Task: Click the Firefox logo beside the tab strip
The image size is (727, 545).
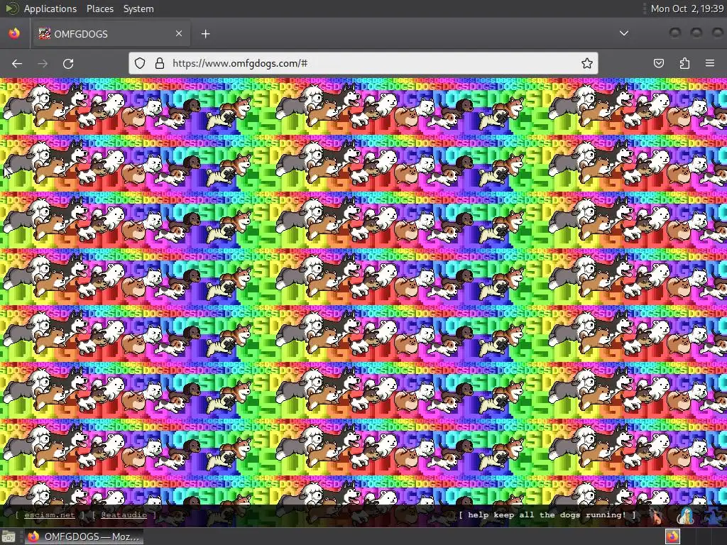Action: coord(14,33)
